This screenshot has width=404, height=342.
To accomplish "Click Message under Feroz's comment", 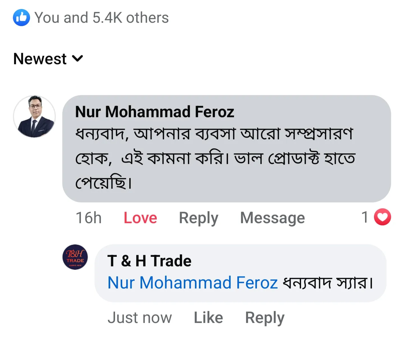I will click(272, 218).
